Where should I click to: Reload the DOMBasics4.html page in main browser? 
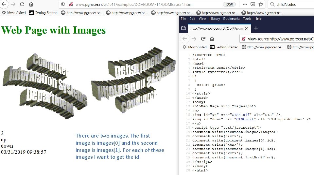(x=22, y=4)
